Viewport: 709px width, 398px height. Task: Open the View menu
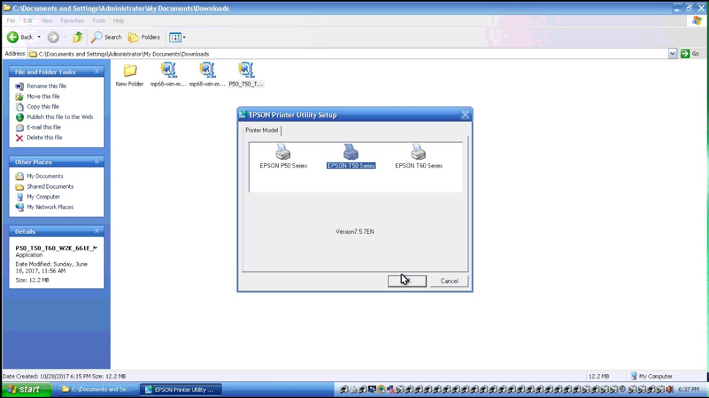tap(47, 20)
